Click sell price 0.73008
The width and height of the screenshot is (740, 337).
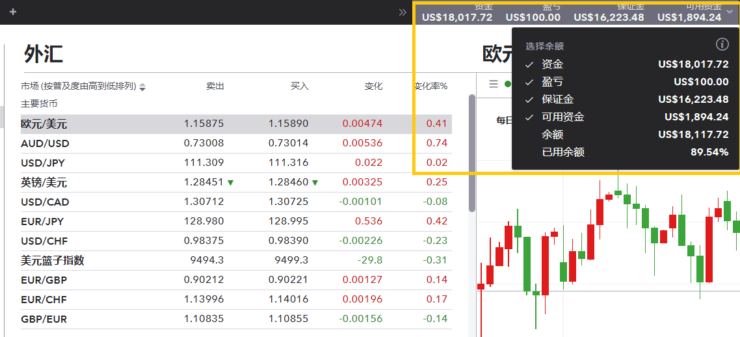point(204,144)
